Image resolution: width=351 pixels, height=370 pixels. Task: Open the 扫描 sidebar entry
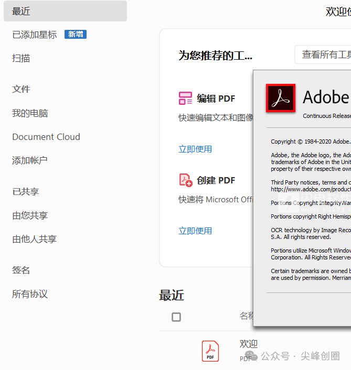(x=21, y=58)
